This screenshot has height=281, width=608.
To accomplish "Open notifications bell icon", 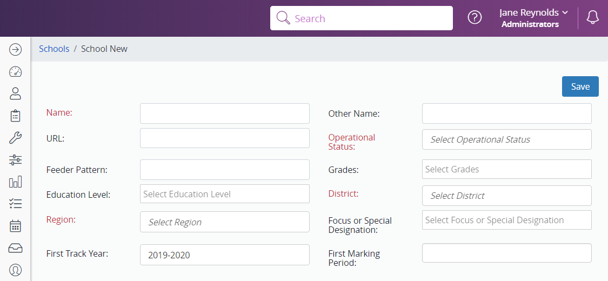I will point(592,17).
